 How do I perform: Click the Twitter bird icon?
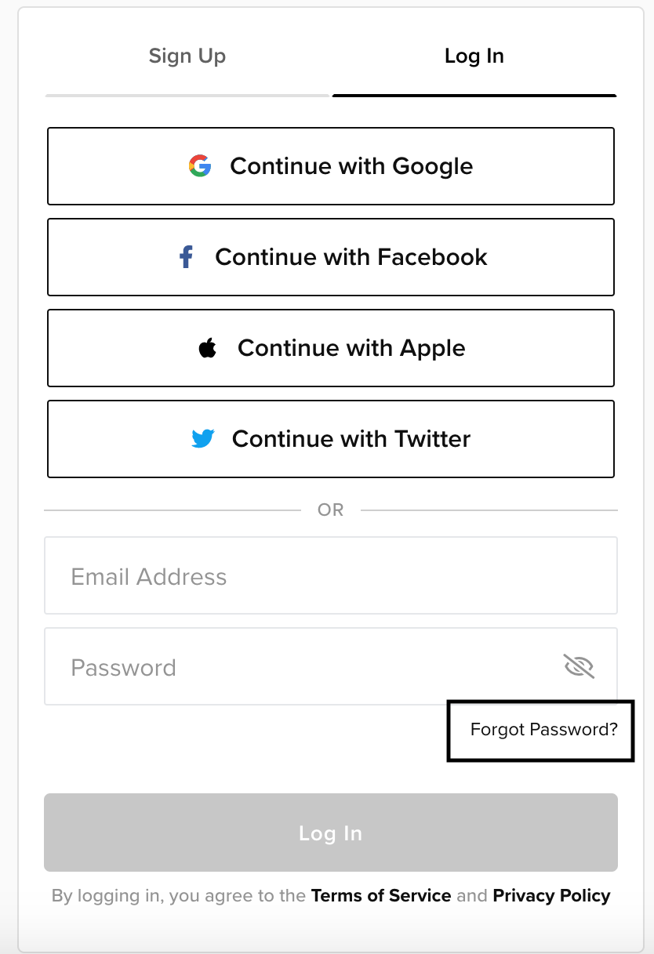[202, 439]
